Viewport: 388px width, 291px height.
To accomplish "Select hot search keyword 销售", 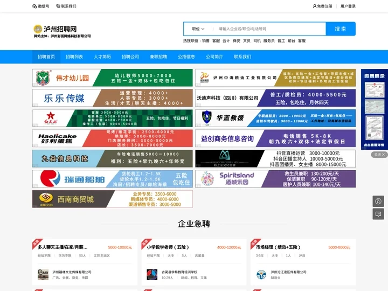I will coord(206,41).
